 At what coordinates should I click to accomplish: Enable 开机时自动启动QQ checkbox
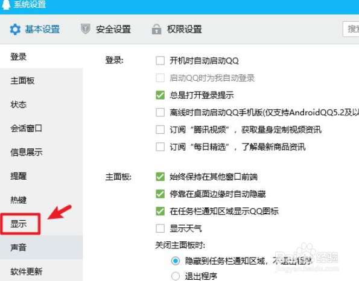pos(160,61)
